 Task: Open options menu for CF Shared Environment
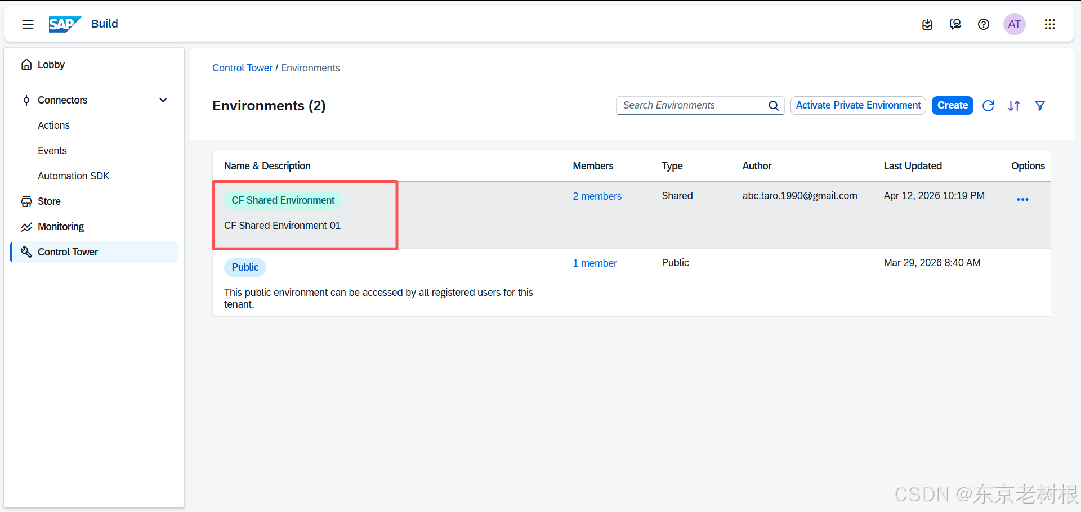(1022, 200)
